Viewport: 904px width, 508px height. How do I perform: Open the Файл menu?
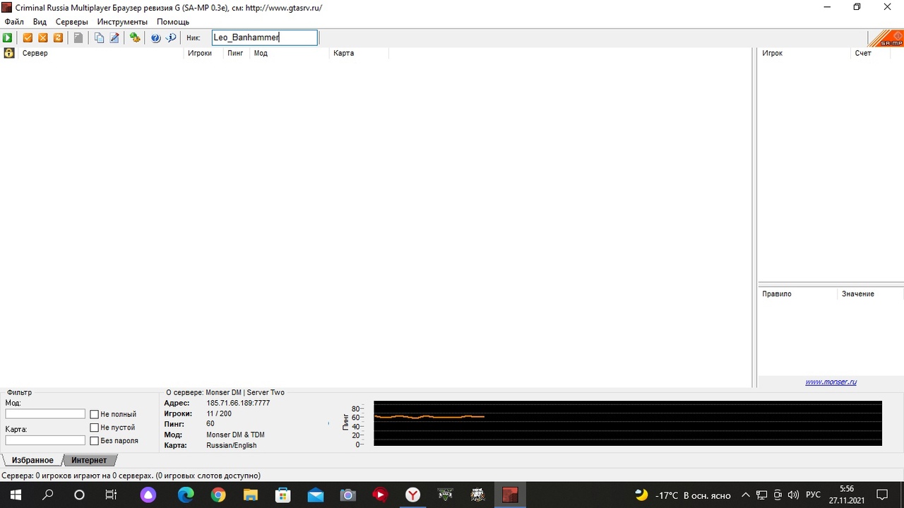[x=14, y=22]
